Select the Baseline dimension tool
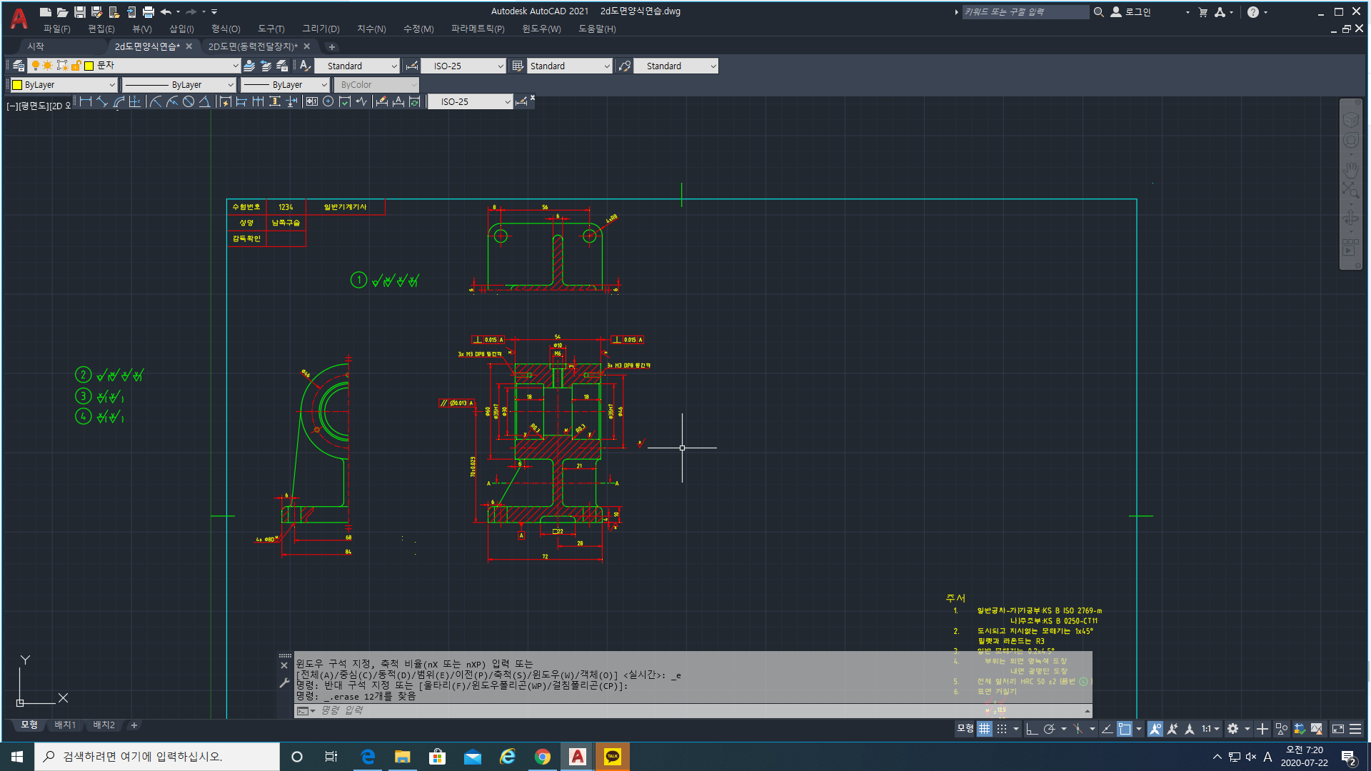 click(241, 102)
